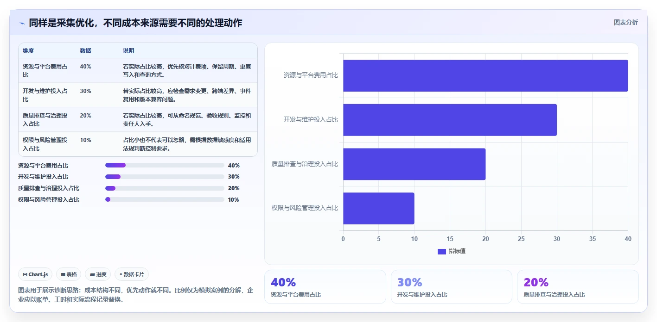Click the 质量排查与治理投入占比 caption in the data card

coord(554,295)
